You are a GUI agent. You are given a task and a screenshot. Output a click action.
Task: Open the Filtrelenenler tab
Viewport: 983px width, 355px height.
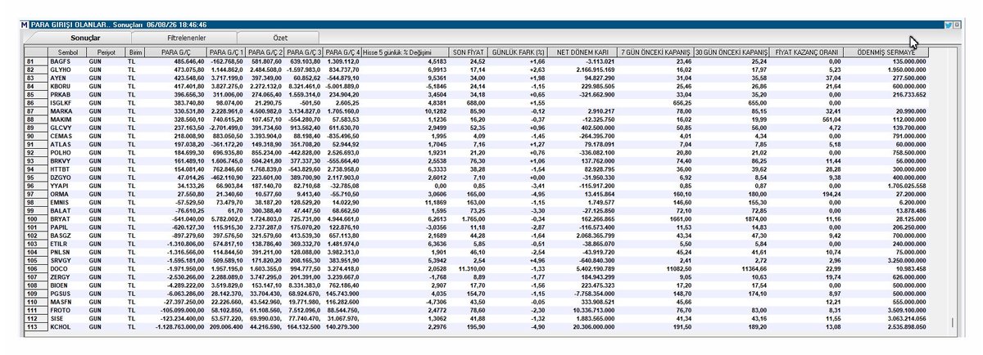[x=186, y=38]
